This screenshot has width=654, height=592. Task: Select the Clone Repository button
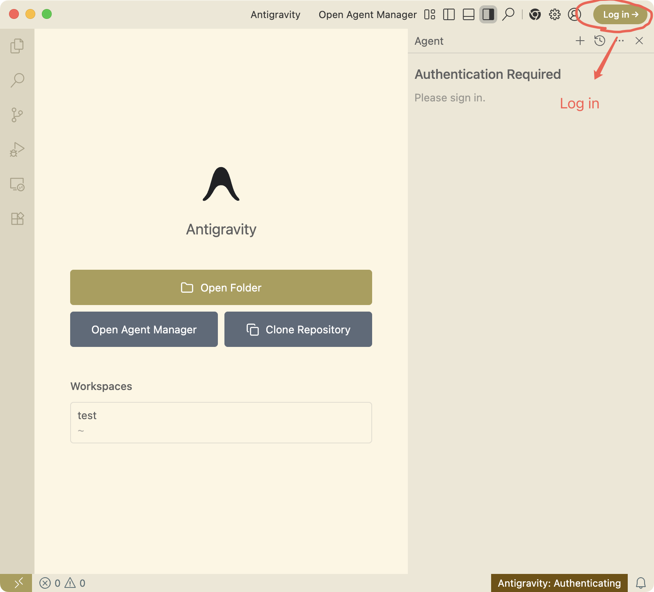coord(298,329)
